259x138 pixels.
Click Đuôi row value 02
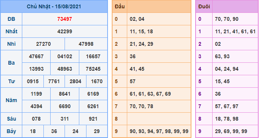[x=218, y=44]
